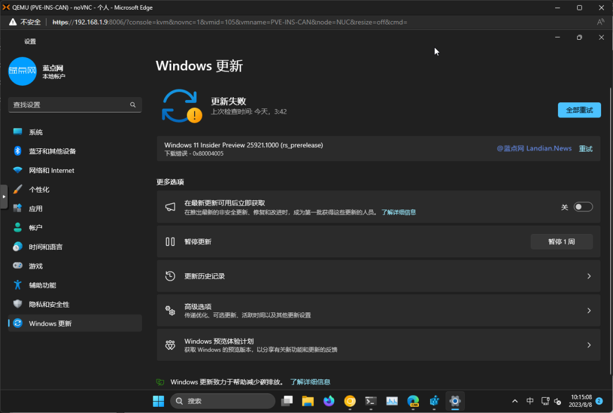Click the taskbar 搜索 box
This screenshot has width=613, height=413.
[x=223, y=401]
